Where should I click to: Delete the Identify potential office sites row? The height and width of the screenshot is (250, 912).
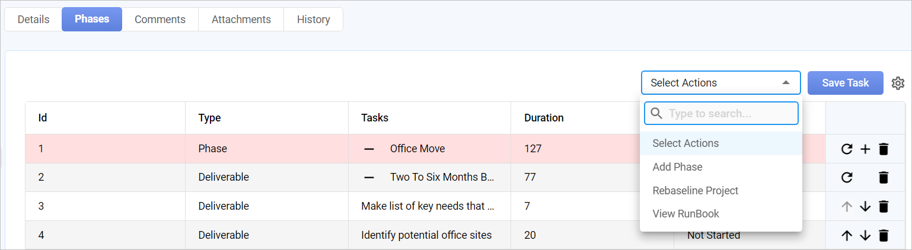click(884, 236)
